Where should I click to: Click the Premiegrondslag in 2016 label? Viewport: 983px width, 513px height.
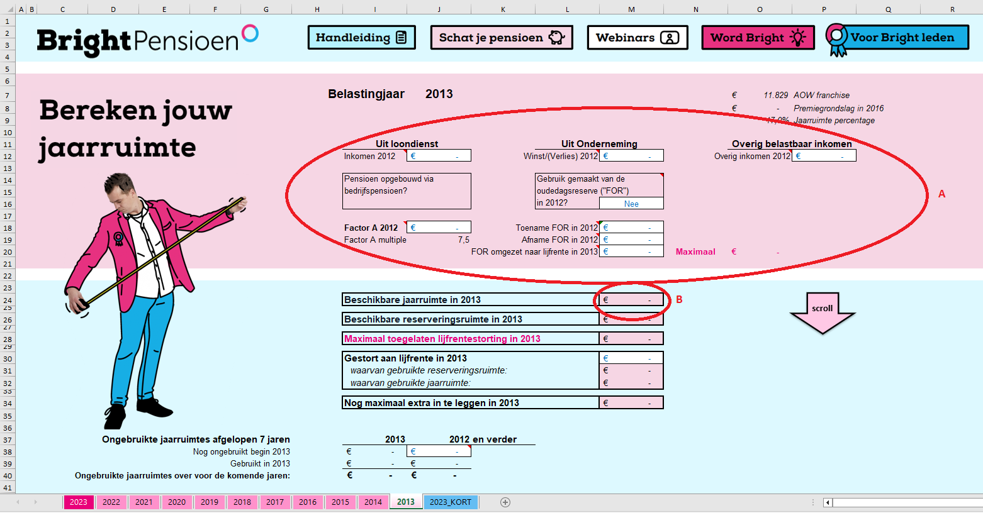tap(838, 108)
